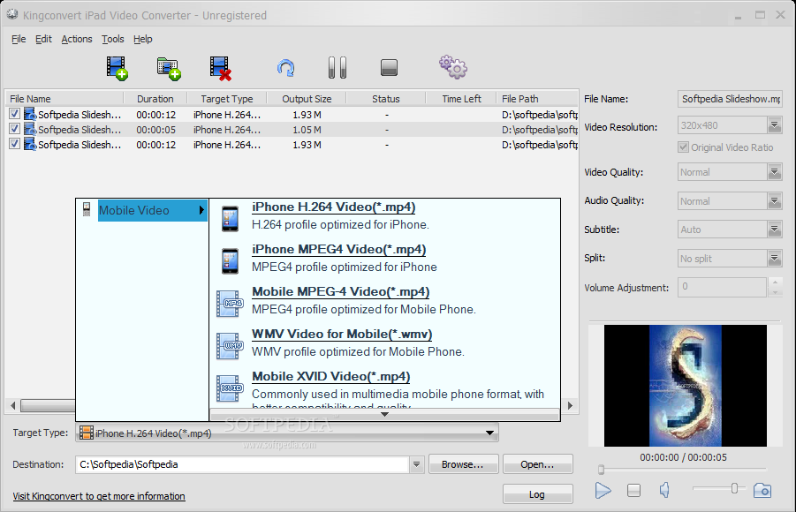Viewport: 796px width, 512px height.
Task: Click the File Name input field
Action: (x=730, y=99)
